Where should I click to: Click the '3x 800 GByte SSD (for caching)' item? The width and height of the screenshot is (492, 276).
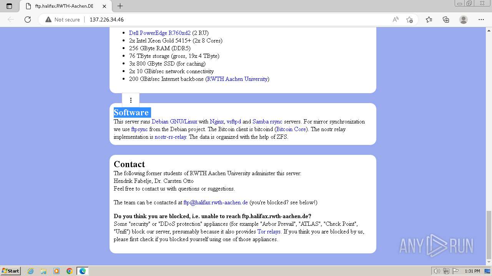pyautogui.click(x=167, y=64)
